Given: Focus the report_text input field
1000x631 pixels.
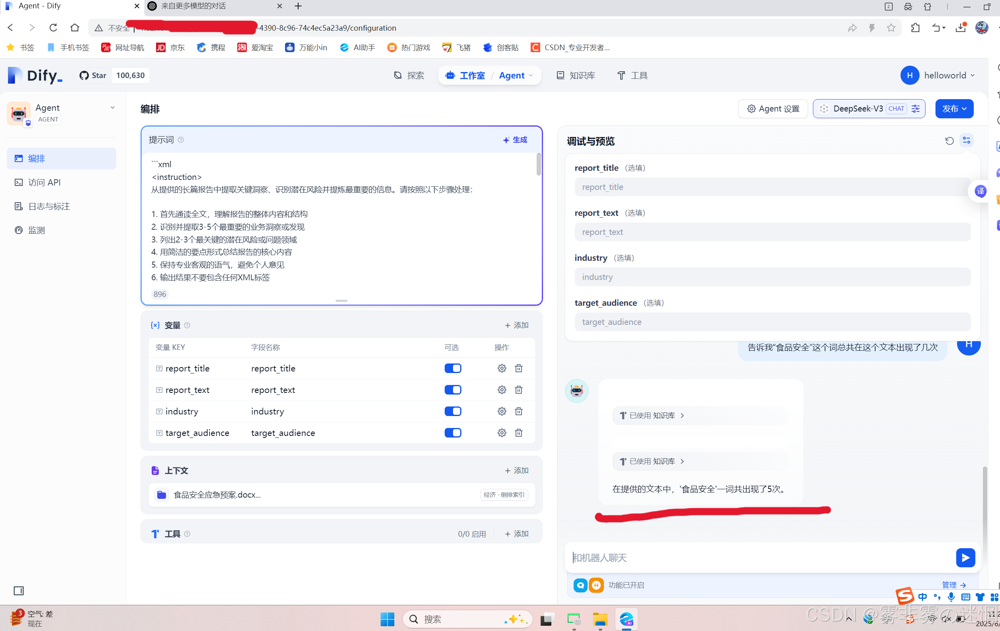Looking at the screenshot, I should (772, 232).
